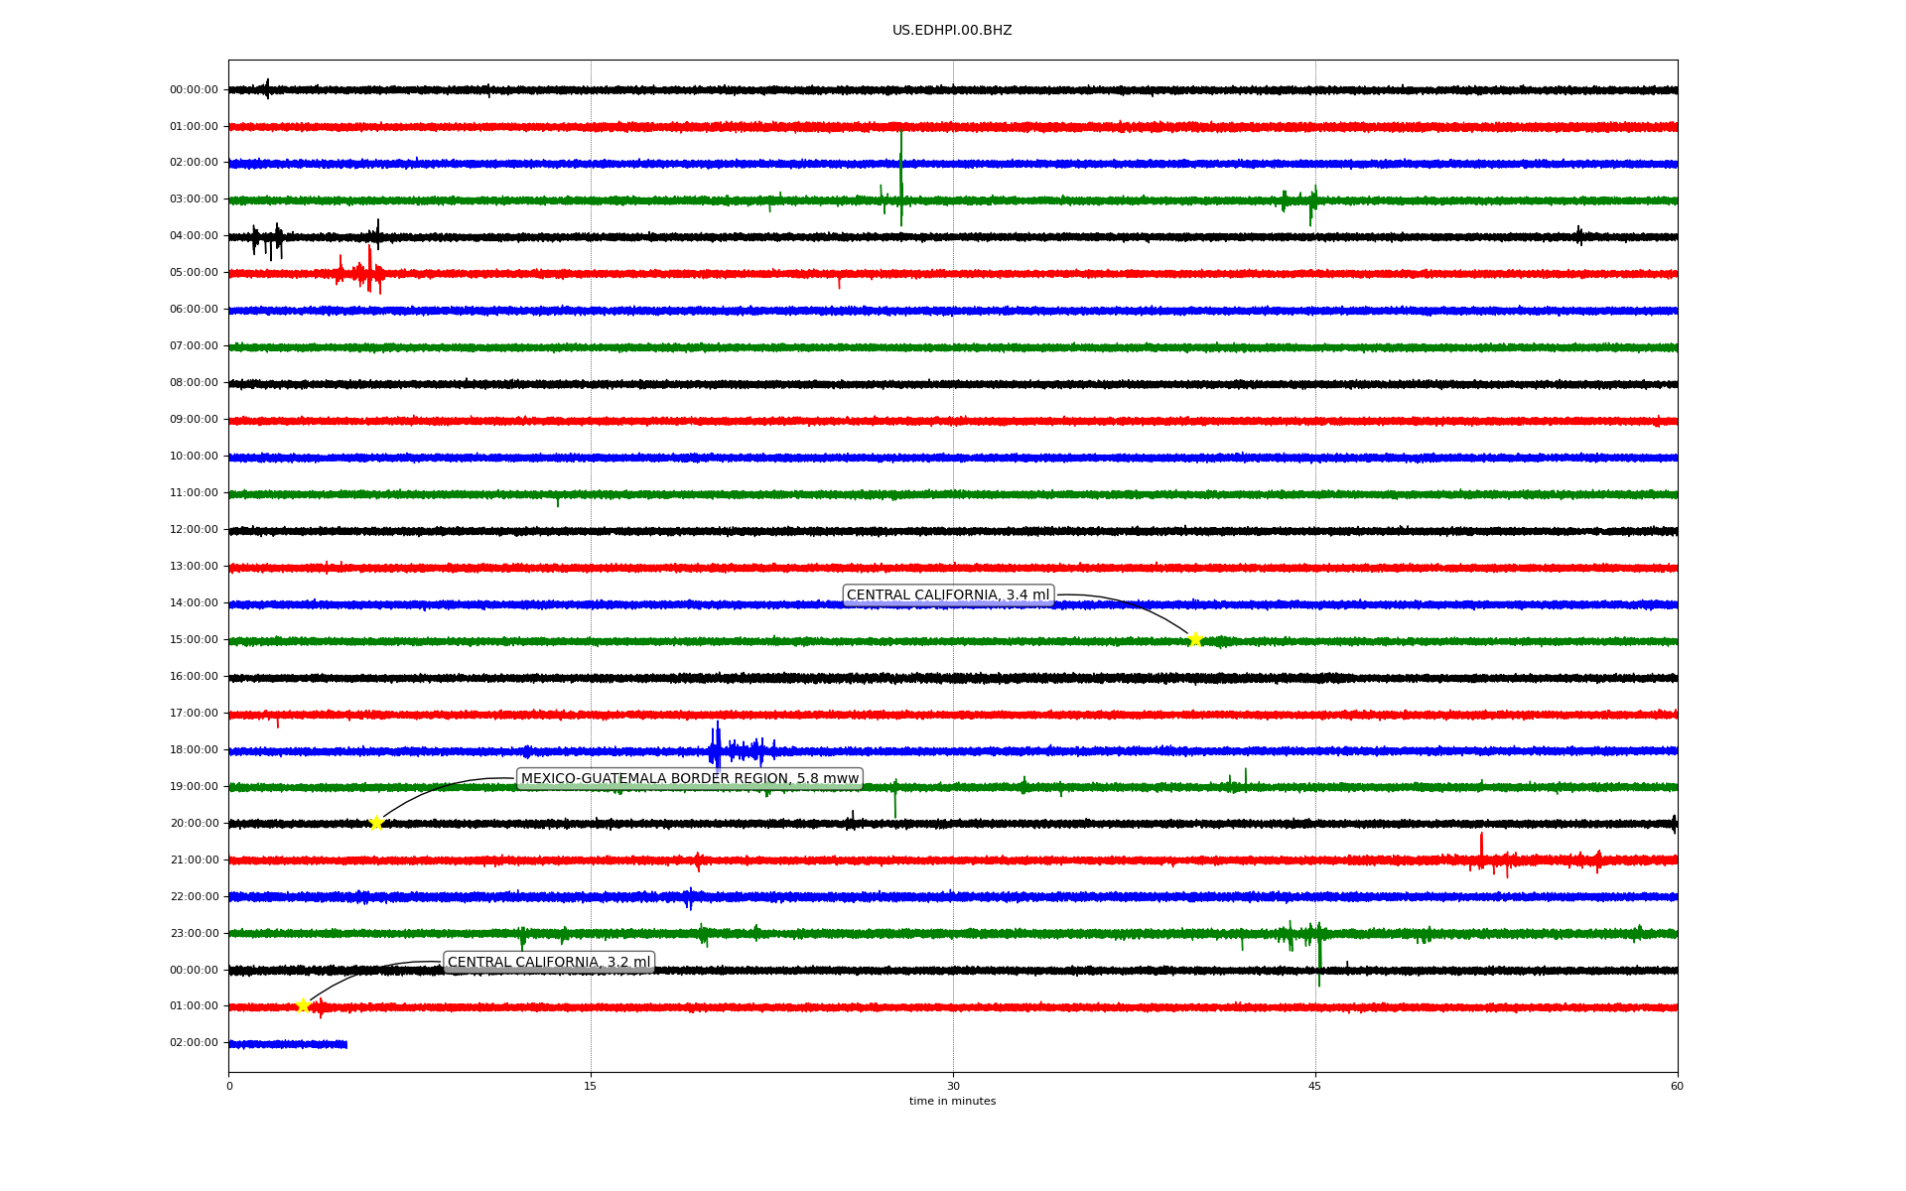The width and height of the screenshot is (1906, 1191).
Task: Click the Mexico-Guatemala border event star marker
Action: point(376,823)
